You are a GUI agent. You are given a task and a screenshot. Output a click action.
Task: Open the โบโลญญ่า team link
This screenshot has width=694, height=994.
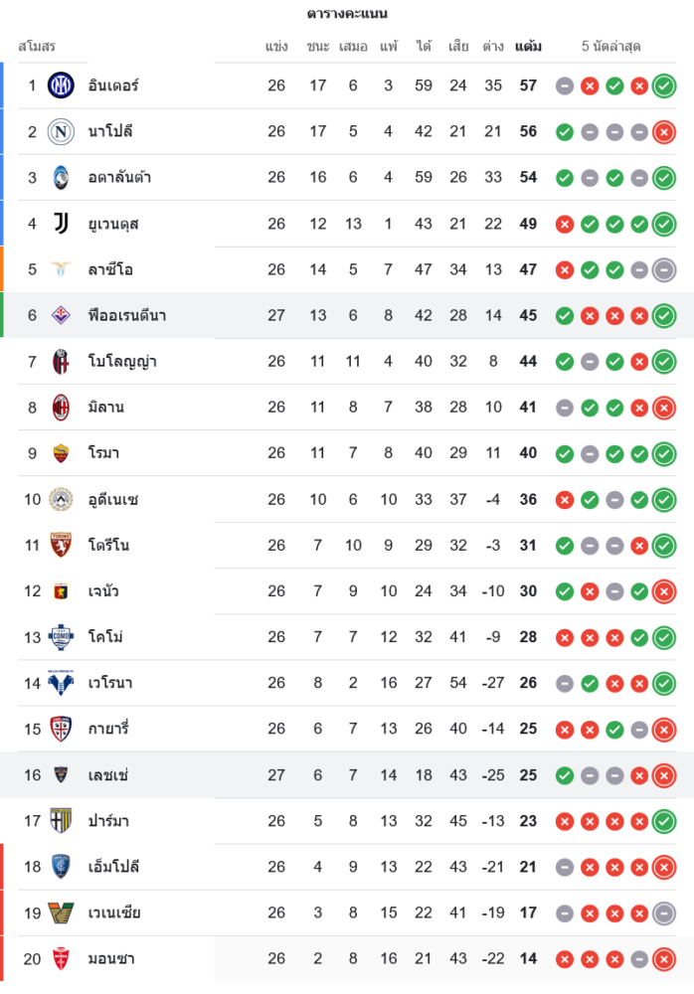coord(121,362)
